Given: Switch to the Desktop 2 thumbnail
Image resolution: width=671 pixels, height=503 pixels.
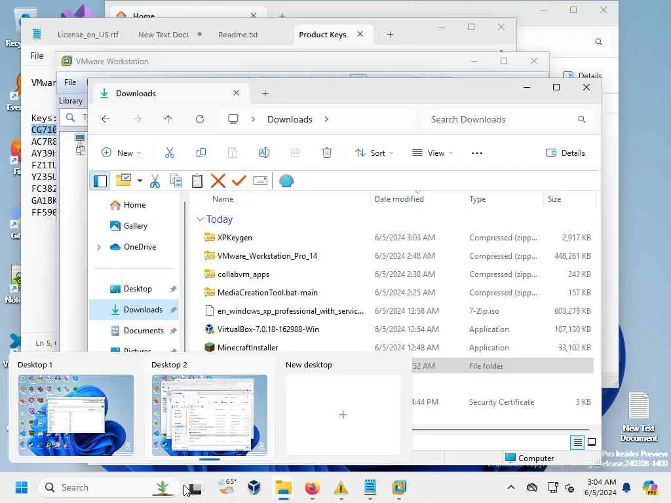Looking at the screenshot, I should pyautogui.click(x=209, y=415).
